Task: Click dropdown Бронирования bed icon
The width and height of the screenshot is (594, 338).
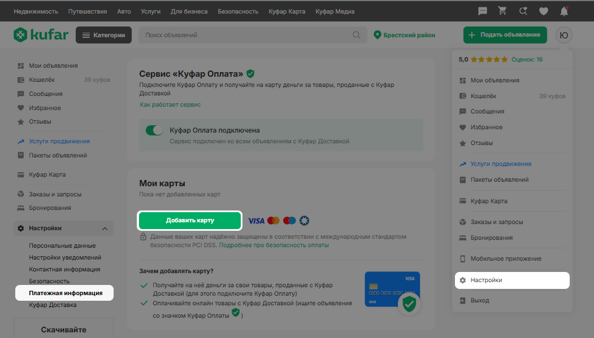Action: click(462, 238)
